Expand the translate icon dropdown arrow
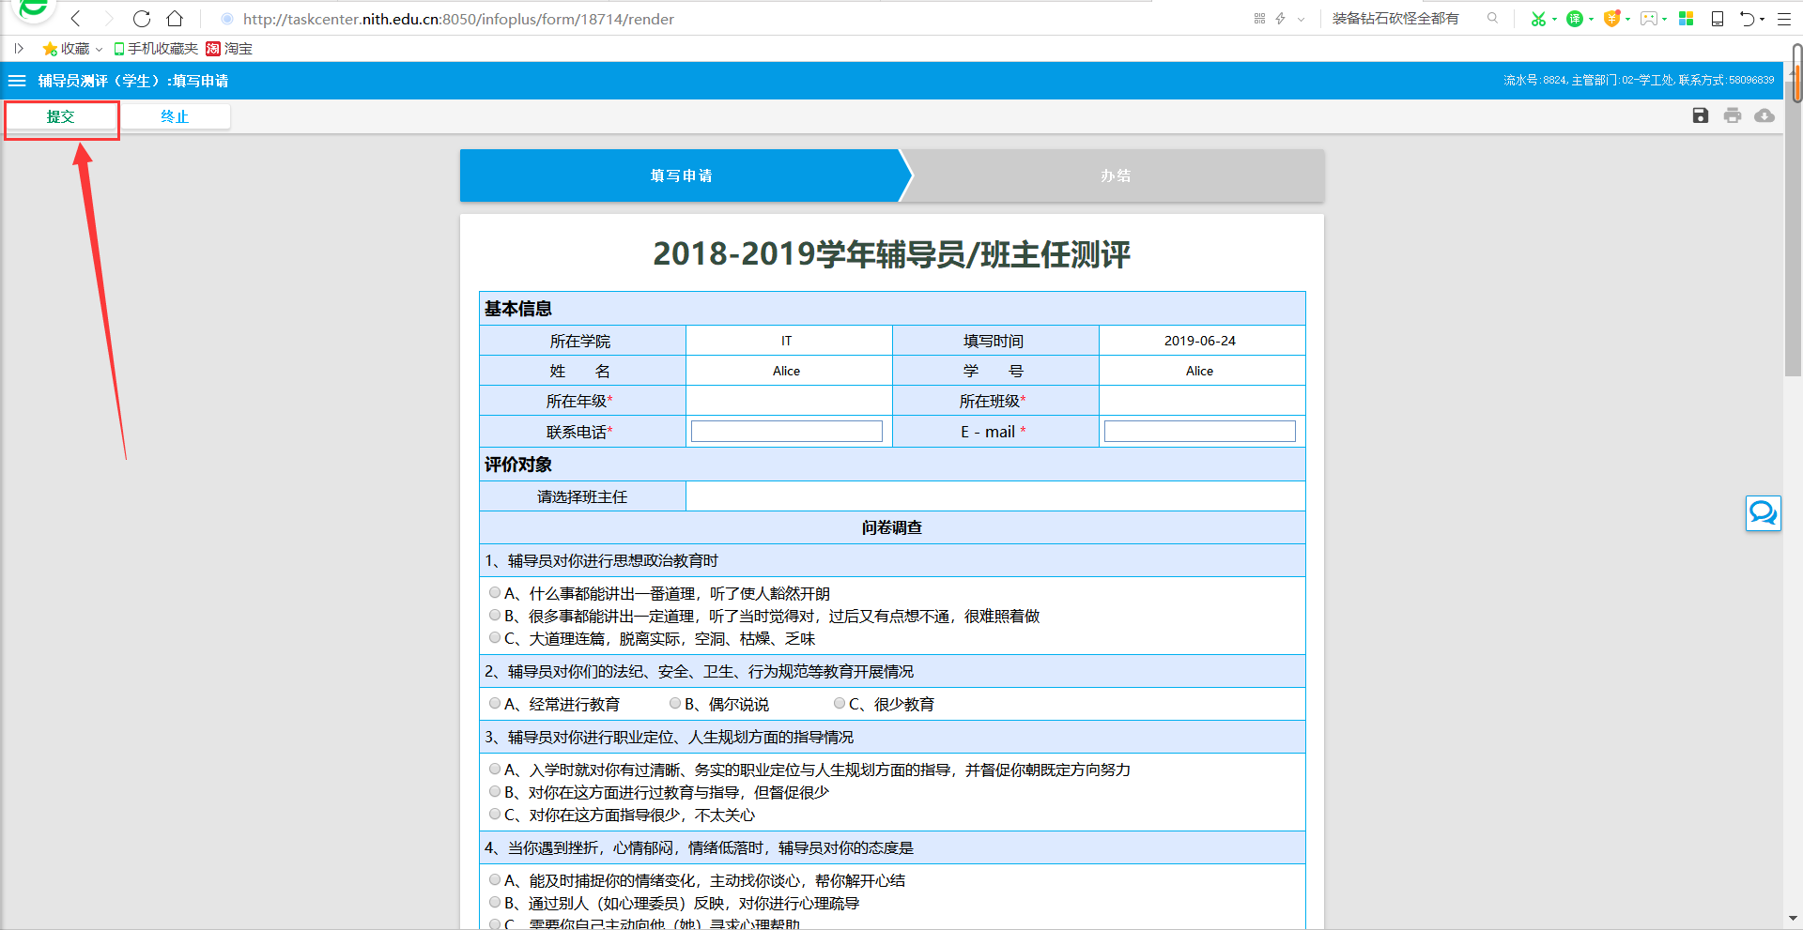 pyautogui.click(x=1591, y=20)
